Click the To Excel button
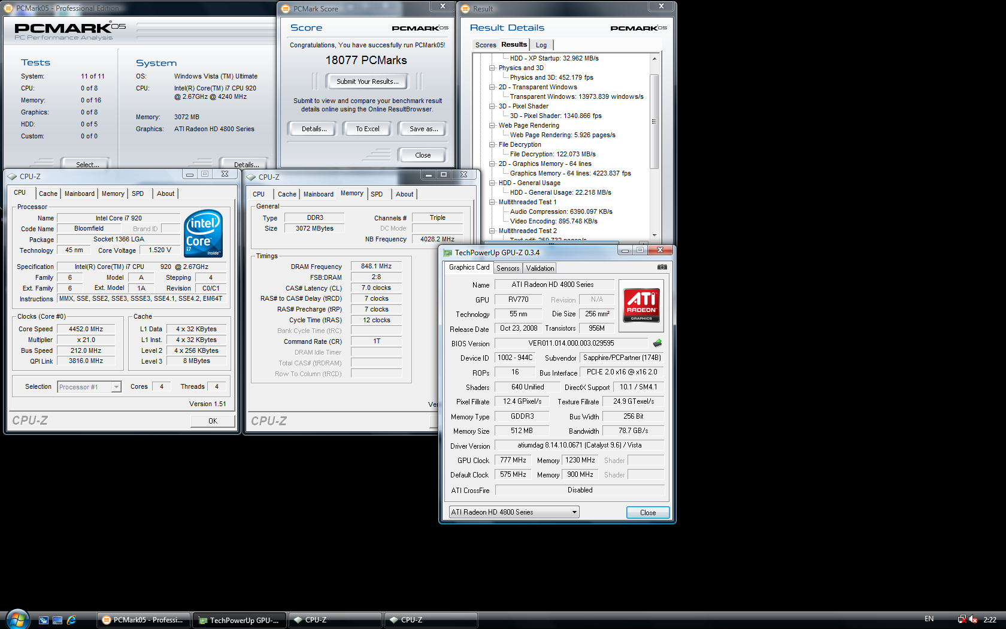The image size is (1006, 629). tap(368, 129)
